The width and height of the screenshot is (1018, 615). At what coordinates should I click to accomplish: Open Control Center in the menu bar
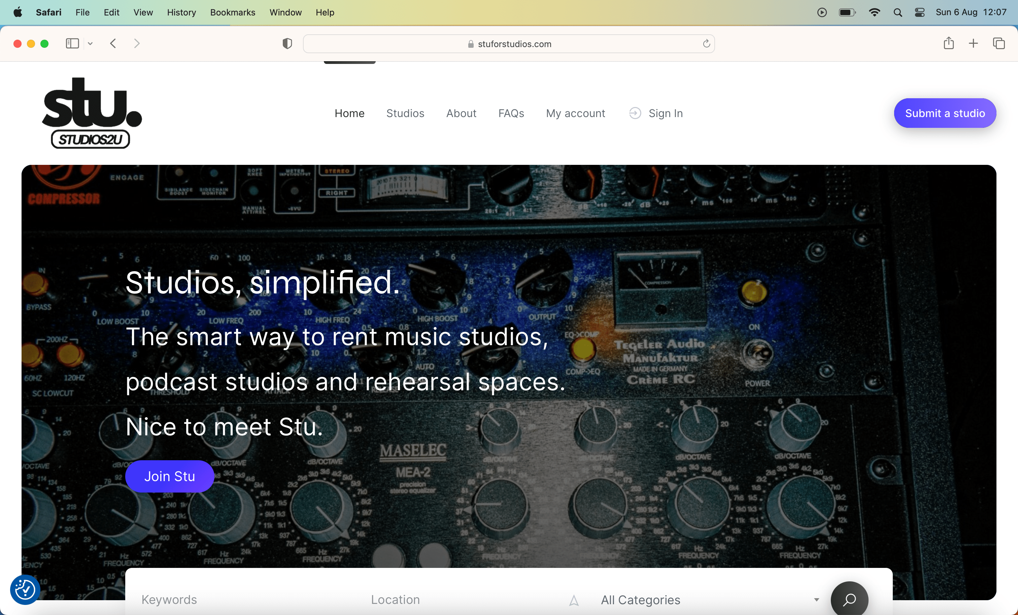click(x=920, y=12)
